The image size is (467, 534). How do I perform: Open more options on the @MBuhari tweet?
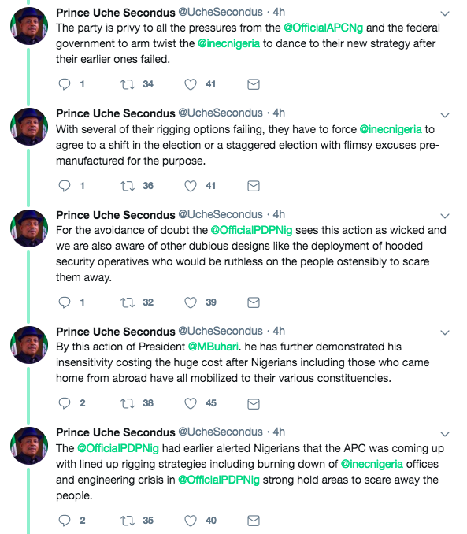445,332
